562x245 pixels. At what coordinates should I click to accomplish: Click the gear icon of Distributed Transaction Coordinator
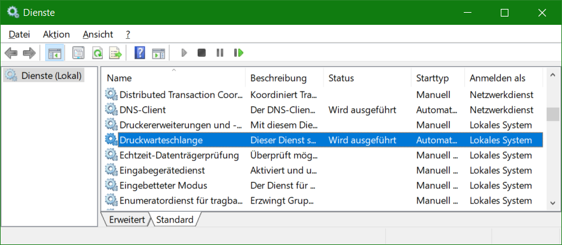pos(112,94)
